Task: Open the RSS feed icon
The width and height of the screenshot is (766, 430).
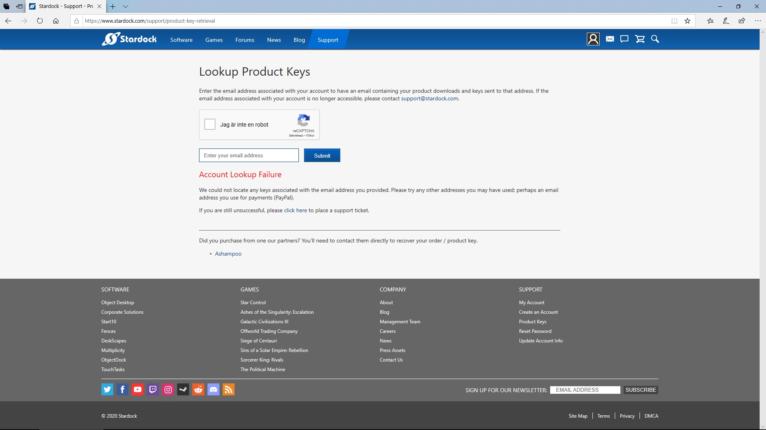Action: tap(229, 389)
